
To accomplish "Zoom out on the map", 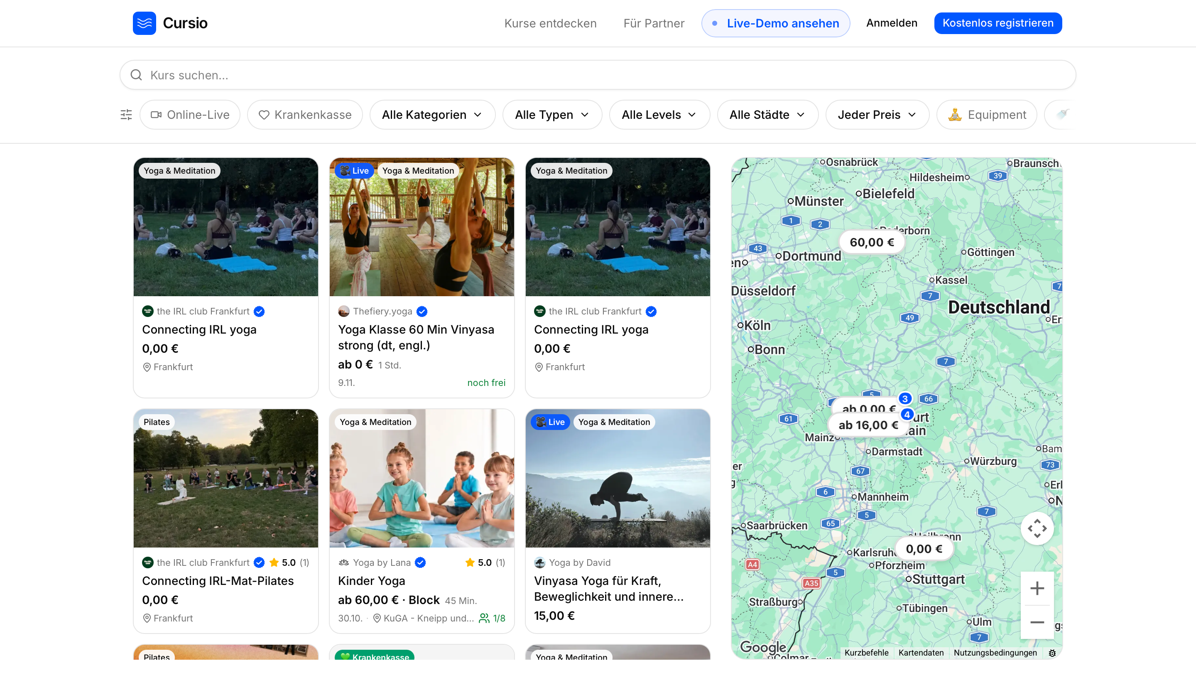I will pos(1037,622).
